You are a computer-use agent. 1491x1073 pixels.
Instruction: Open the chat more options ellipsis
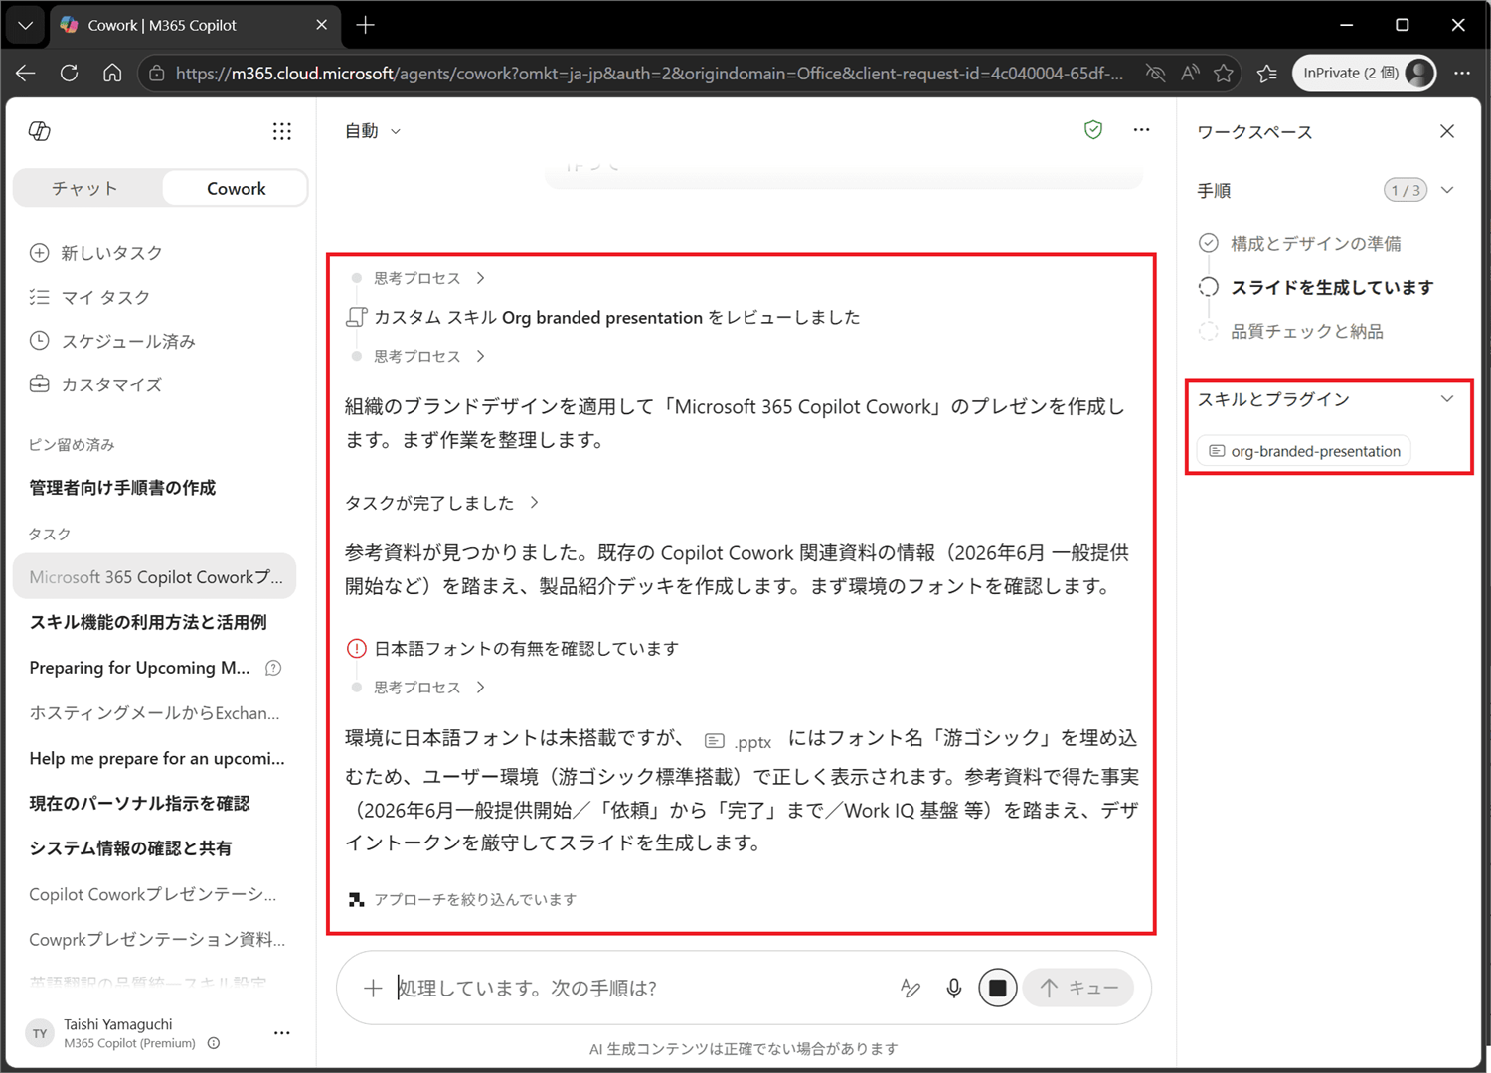point(1141,130)
